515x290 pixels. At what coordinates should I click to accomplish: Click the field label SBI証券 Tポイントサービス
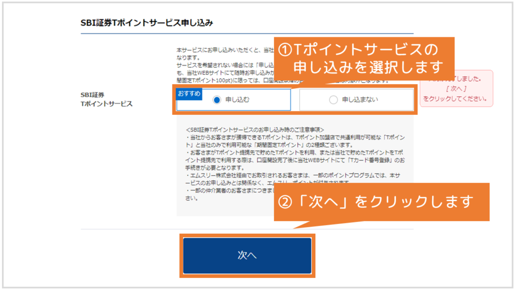click(x=107, y=99)
